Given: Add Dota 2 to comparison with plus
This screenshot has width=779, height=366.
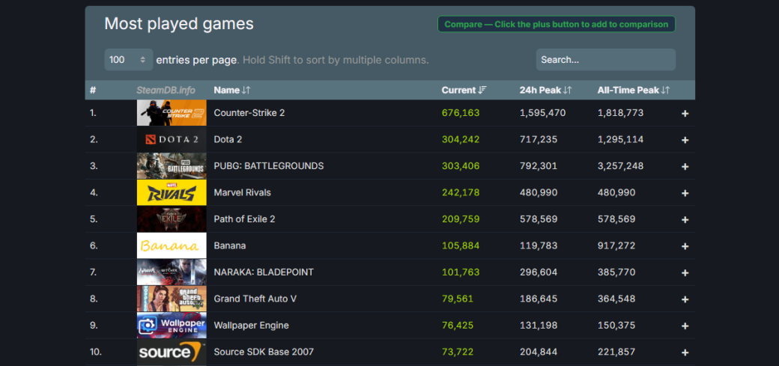Looking at the screenshot, I should (x=685, y=140).
